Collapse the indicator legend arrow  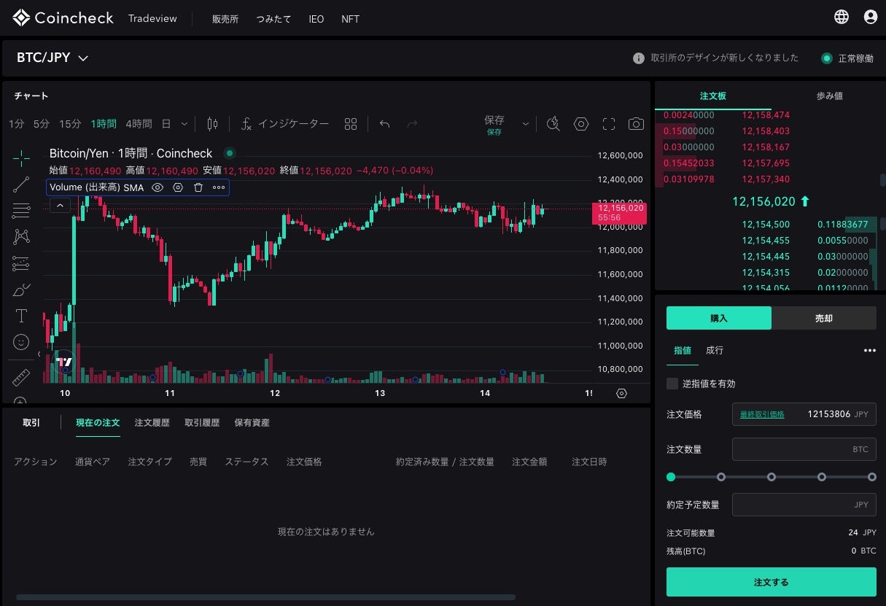(x=60, y=206)
